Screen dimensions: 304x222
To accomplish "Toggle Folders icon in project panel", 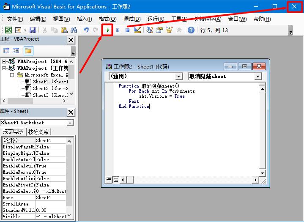I will [x=28, y=51].
